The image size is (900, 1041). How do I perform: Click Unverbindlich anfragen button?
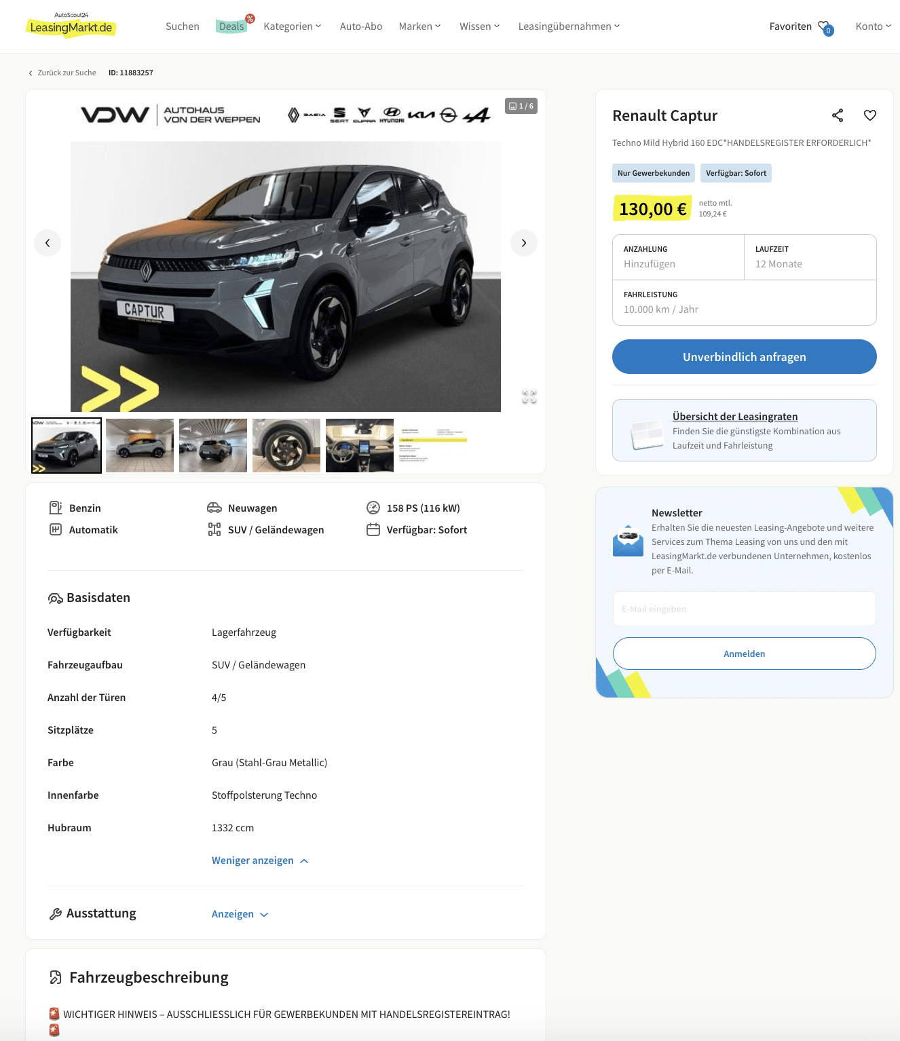pos(745,357)
